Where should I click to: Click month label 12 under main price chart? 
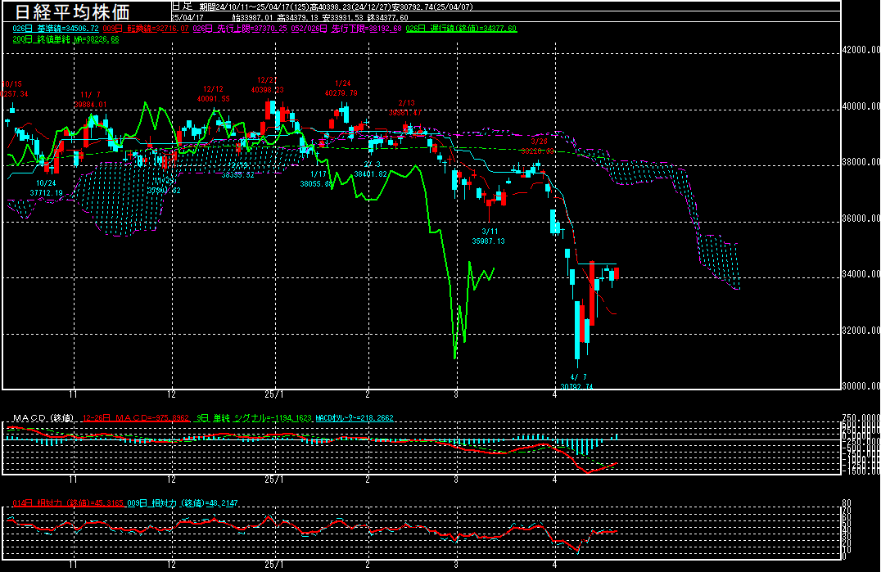click(171, 394)
